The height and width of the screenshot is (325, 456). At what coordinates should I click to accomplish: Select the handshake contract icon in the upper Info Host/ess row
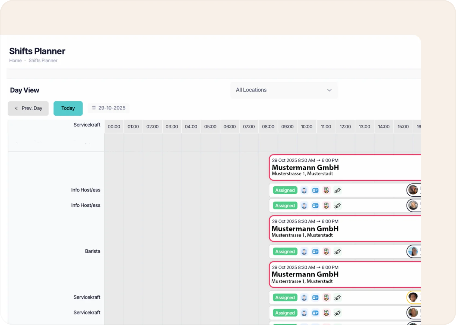[326, 190]
